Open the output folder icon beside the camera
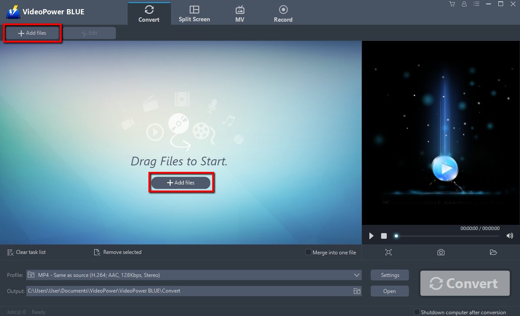This screenshot has width=520, height=316. 494,252
